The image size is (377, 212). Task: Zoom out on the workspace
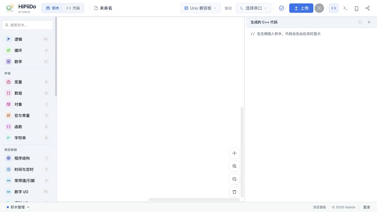coord(234,179)
